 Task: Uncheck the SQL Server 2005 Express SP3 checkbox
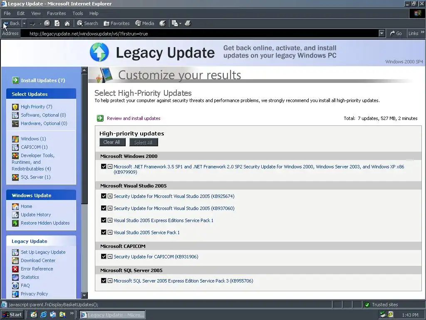tap(103, 280)
